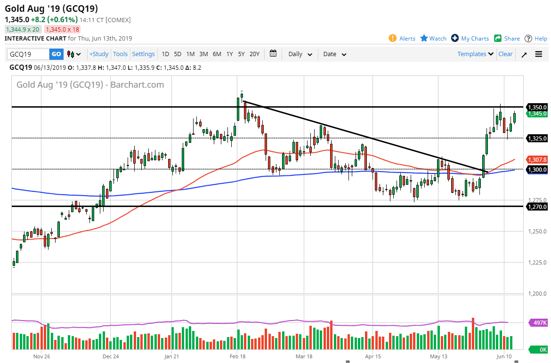Select the 20Y time range
The width and height of the screenshot is (551, 363).
254,54
